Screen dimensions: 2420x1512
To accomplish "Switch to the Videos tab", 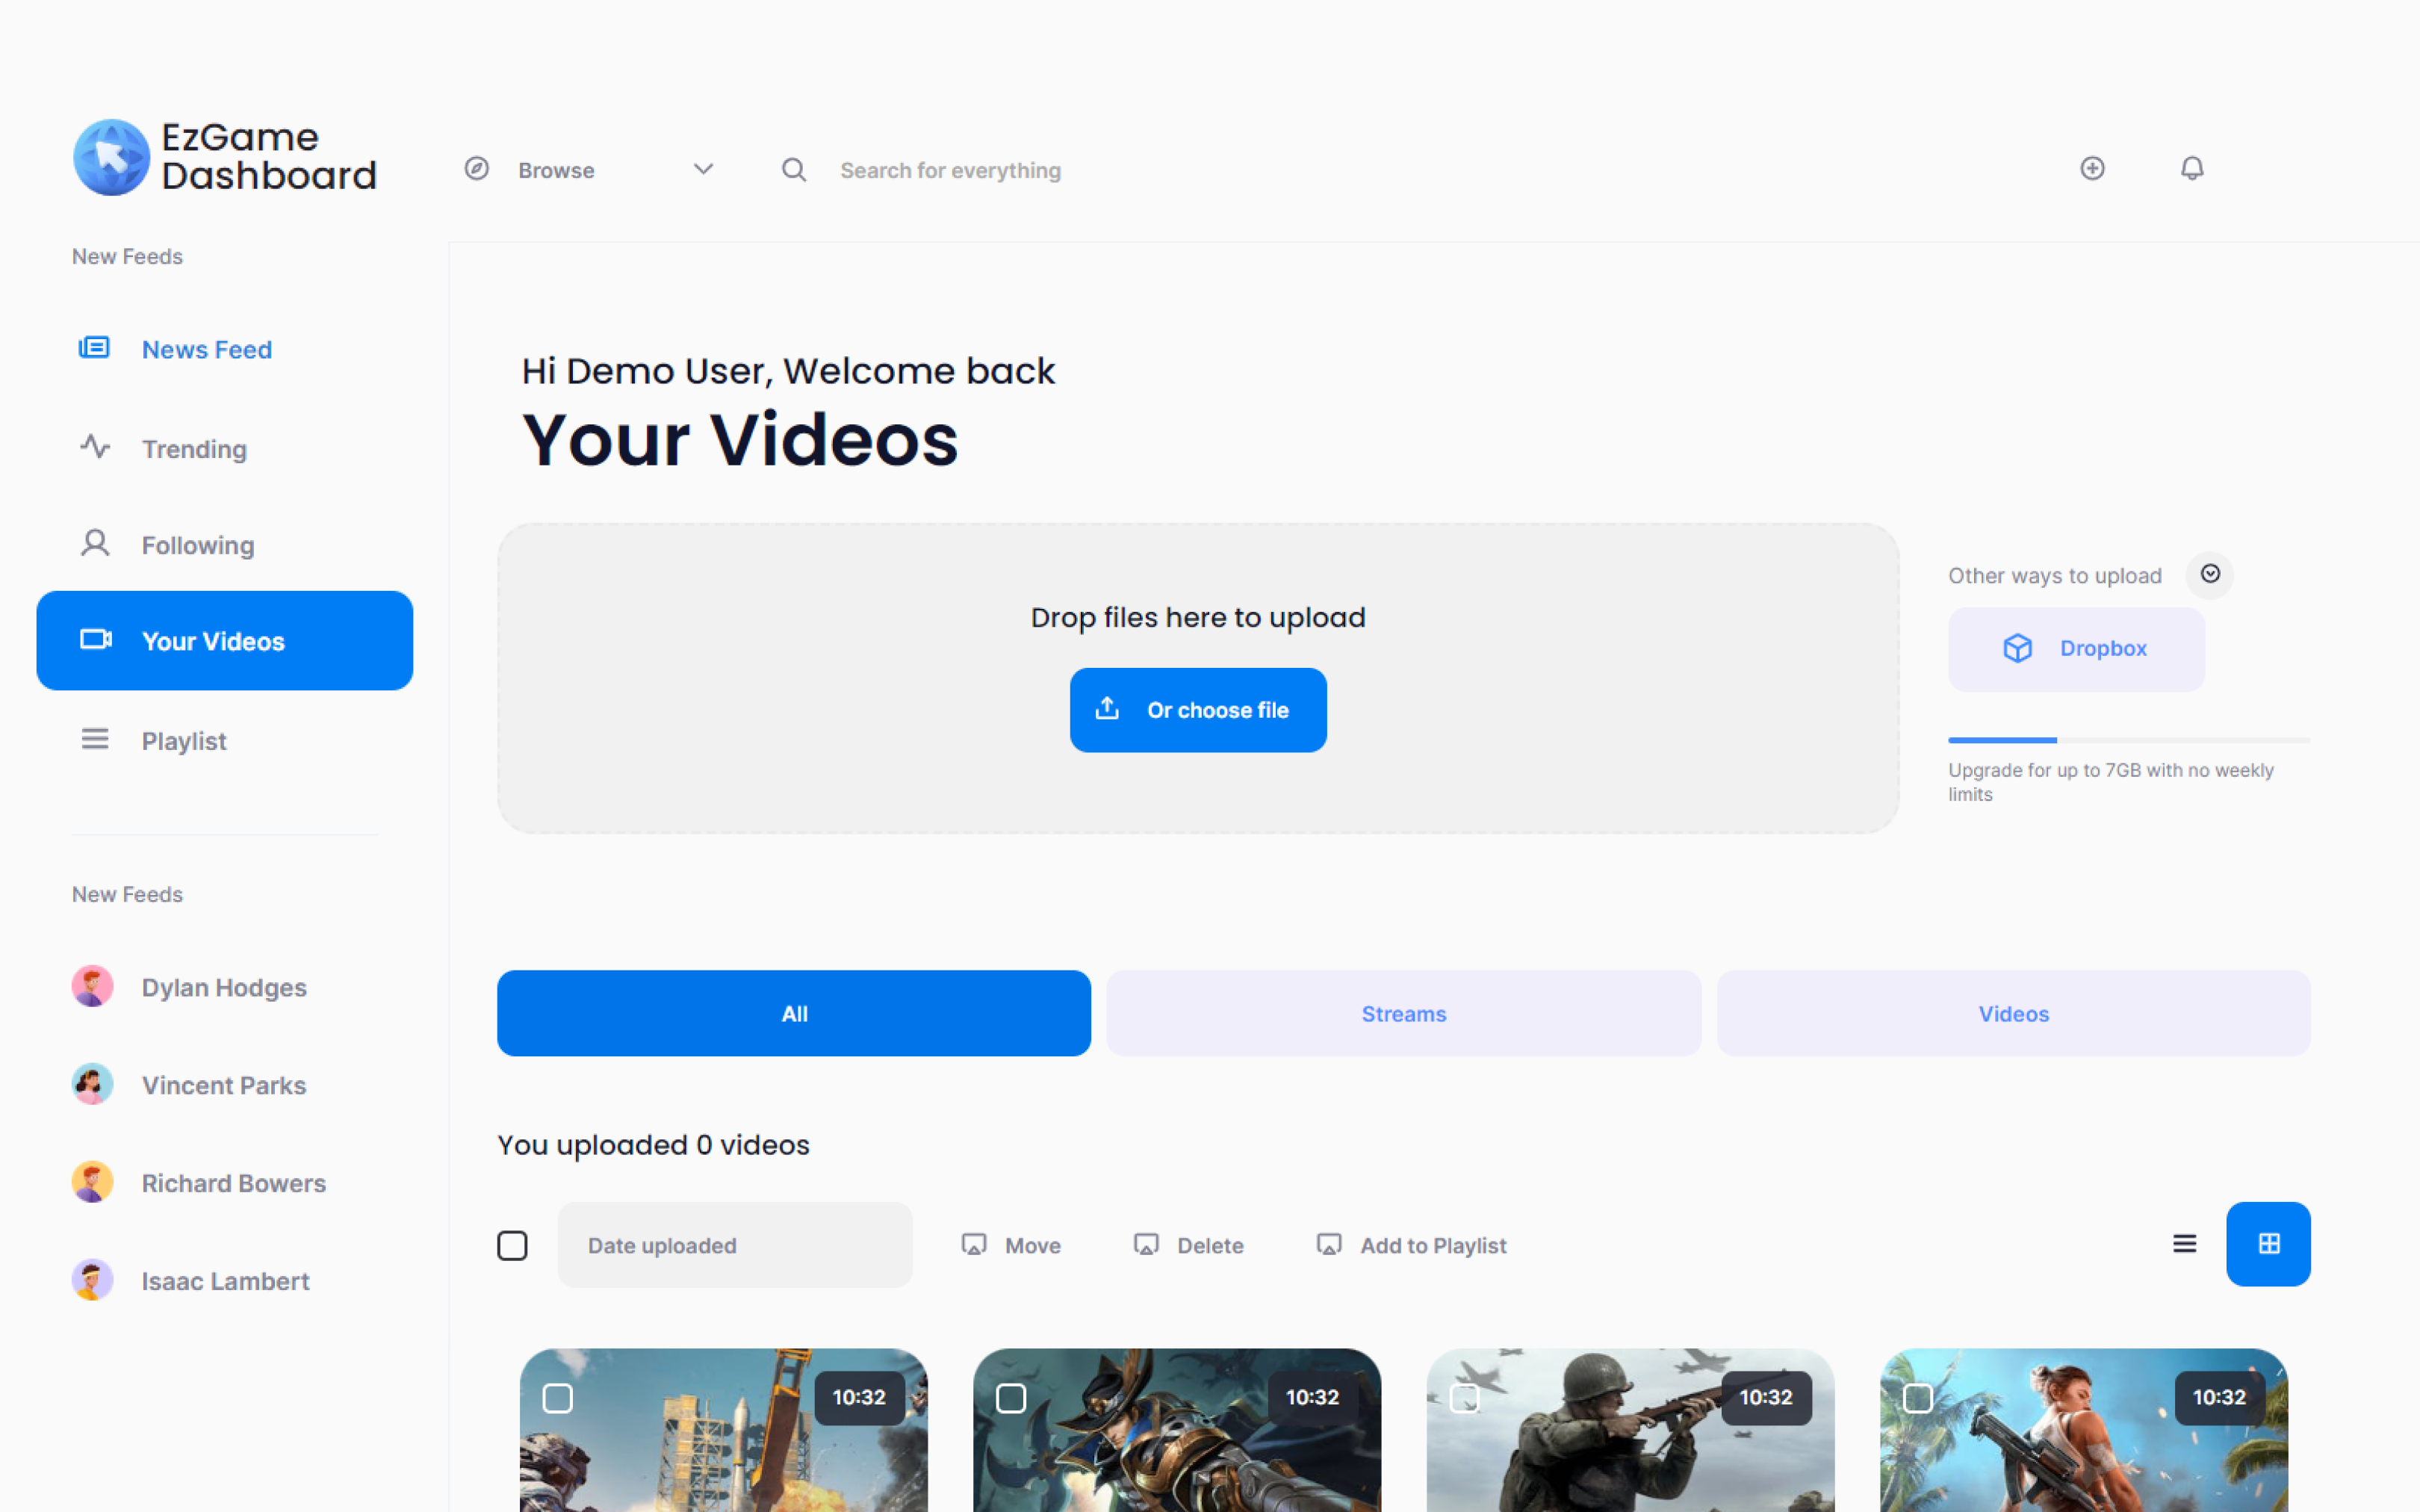I will tap(2013, 1013).
